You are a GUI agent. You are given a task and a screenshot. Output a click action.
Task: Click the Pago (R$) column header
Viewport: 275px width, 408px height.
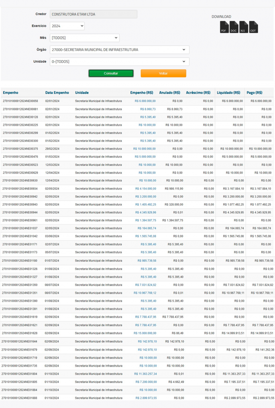[x=254, y=93]
